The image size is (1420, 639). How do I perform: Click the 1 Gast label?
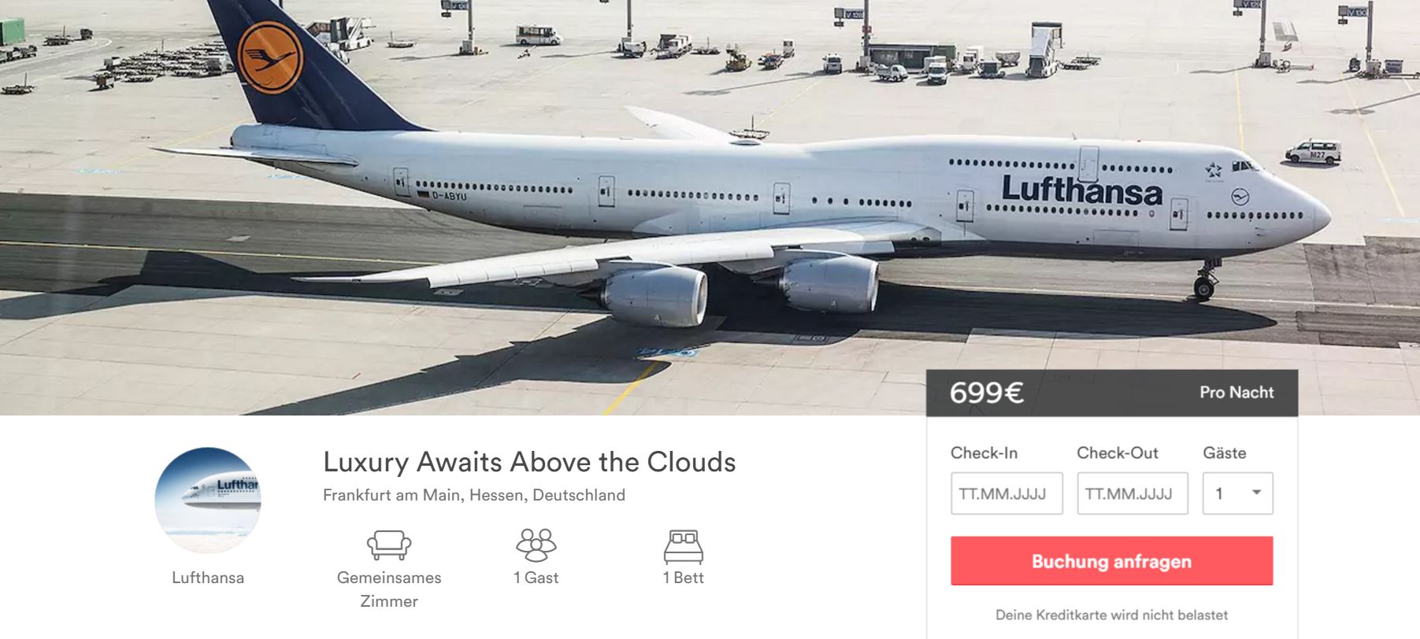pos(536,578)
